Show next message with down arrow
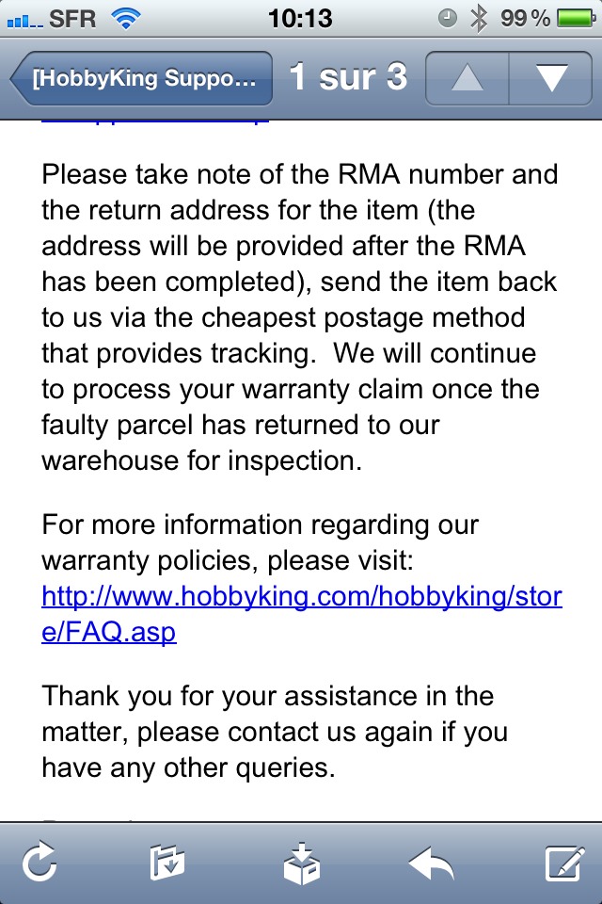This screenshot has height=904, width=602. (550, 78)
